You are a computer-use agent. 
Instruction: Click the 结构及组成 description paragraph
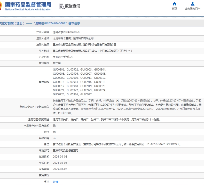[127, 107]
